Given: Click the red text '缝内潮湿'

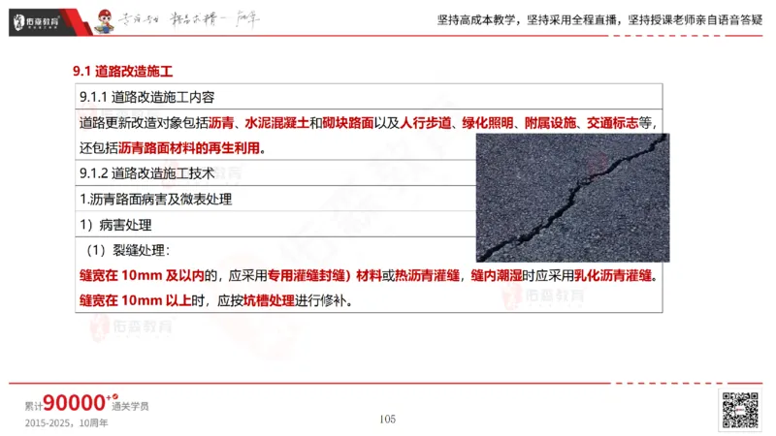Looking at the screenshot, I should tap(497, 275).
